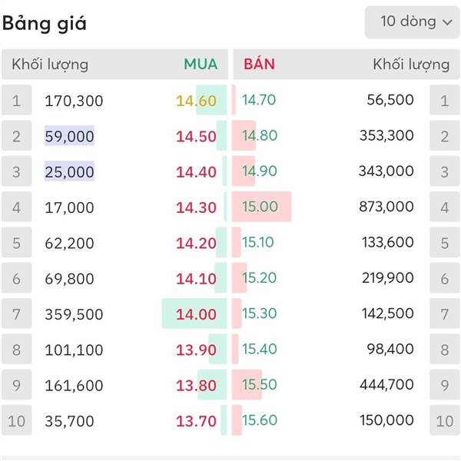
Task: Select highlighted buy volume 25,000
Action: (69, 171)
